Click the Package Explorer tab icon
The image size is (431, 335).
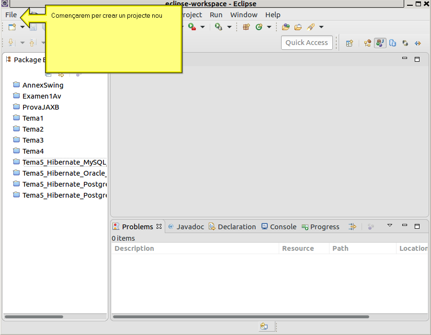pyautogui.click(x=9, y=59)
